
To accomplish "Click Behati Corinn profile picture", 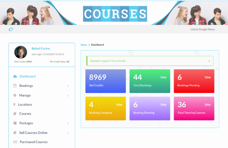I will [21, 52].
